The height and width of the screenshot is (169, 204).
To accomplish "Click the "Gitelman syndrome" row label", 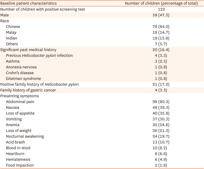I will (23, 78).
